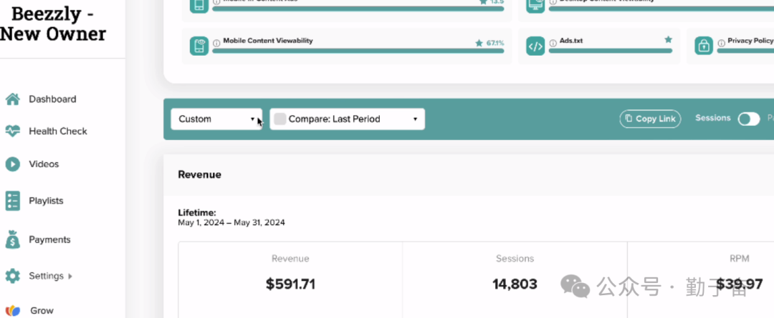Click the Settings gear icon
The height and width of the screenshot is (318, 774).
[x=12, y=276]
